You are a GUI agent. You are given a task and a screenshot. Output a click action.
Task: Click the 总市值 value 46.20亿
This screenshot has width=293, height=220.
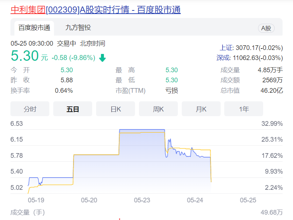click(x=271, y=91)
